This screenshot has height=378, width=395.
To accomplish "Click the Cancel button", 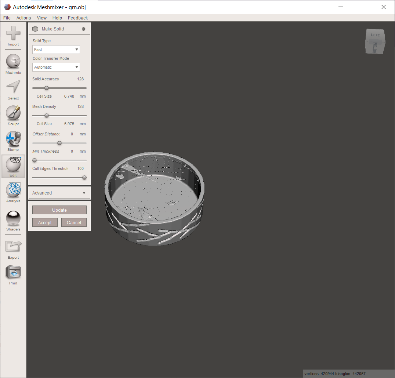I will (74, 223).
